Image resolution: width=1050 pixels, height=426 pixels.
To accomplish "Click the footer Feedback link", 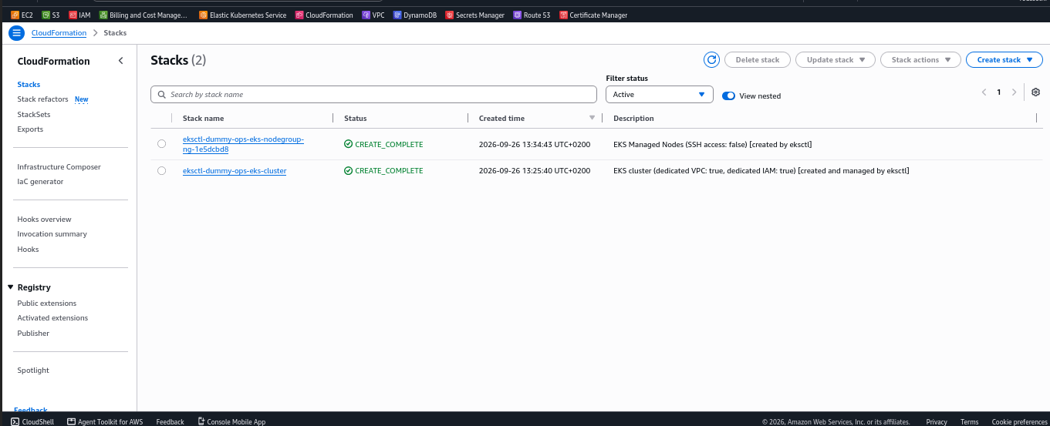I will point(170,421).
